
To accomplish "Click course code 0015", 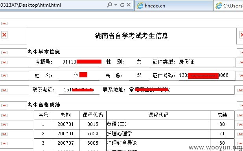I will pos(93,124).
